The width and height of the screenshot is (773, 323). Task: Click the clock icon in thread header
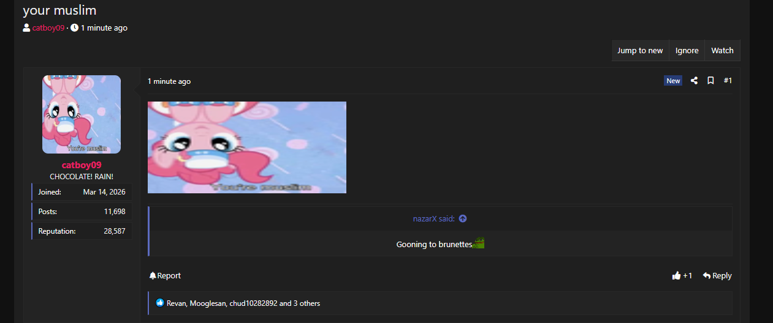coord(75,28)
